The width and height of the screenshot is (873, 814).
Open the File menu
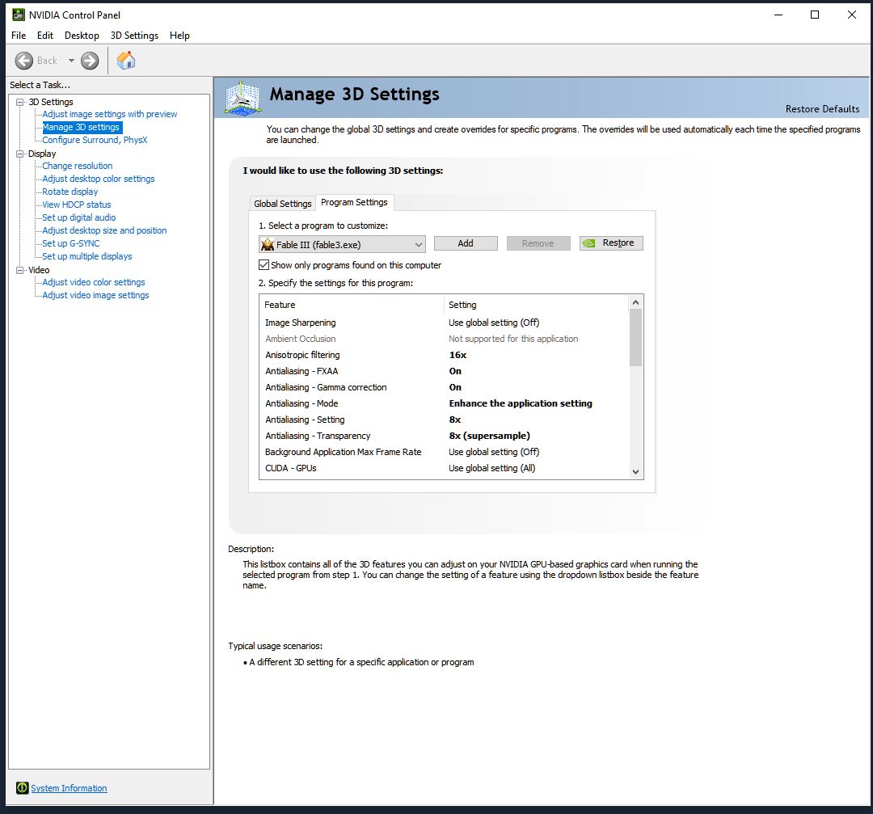(19, 36)
